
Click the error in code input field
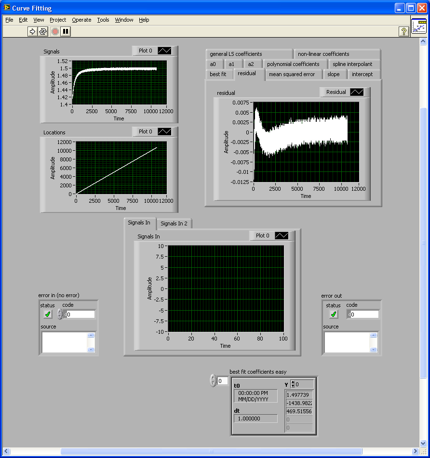pos(81,314)
